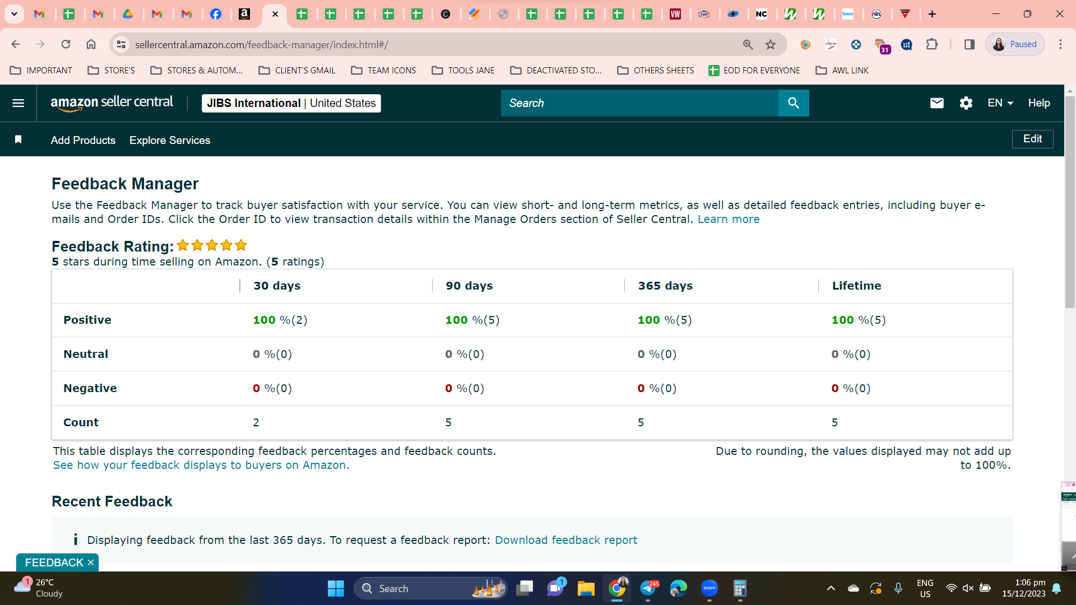Click the browser Forward arrow
Image resolution: width=1076 pixels, height=605 pixels.
coord(40,44)
